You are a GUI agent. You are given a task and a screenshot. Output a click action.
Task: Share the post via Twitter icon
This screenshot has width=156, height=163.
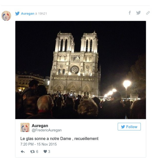click(x=138, y=13)
